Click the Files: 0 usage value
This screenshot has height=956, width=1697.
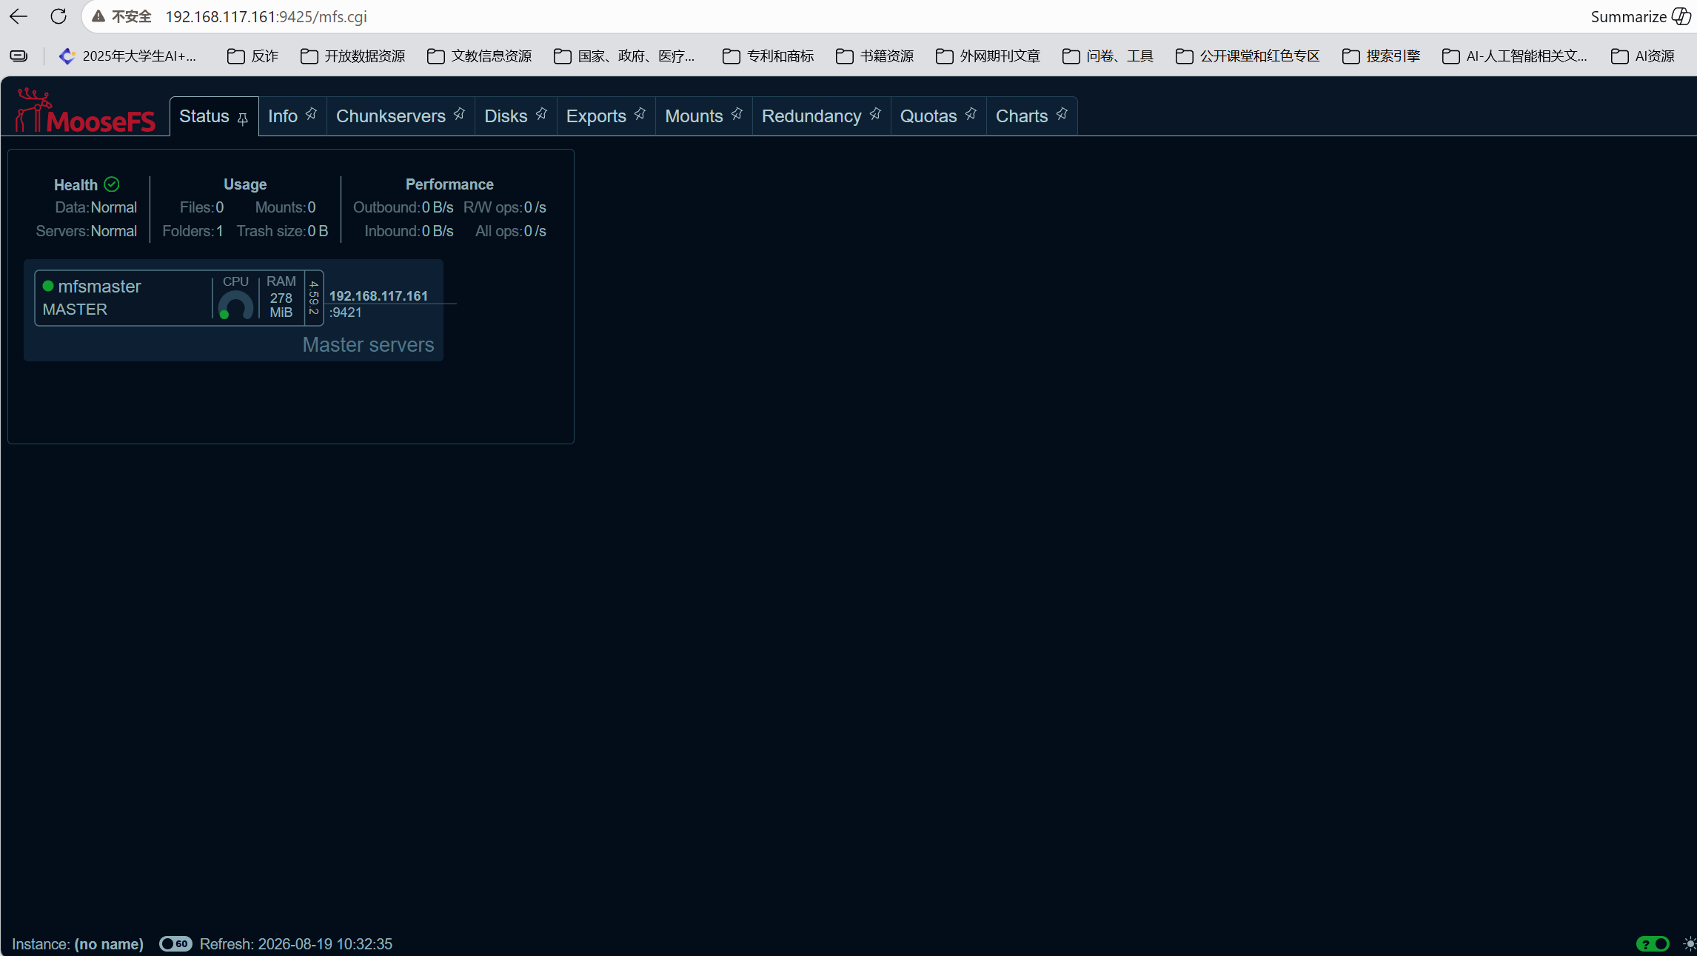(201, 207)
